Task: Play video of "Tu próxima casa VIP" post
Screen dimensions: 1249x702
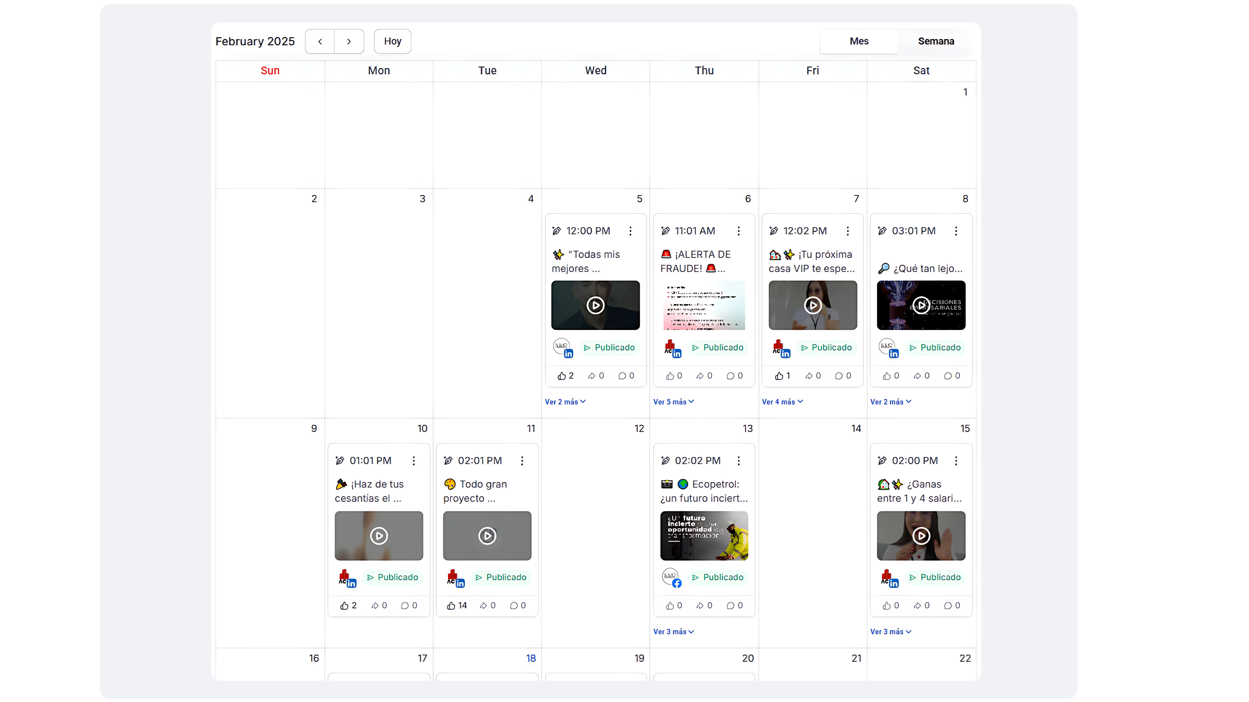Action: (x=813, y=305)
